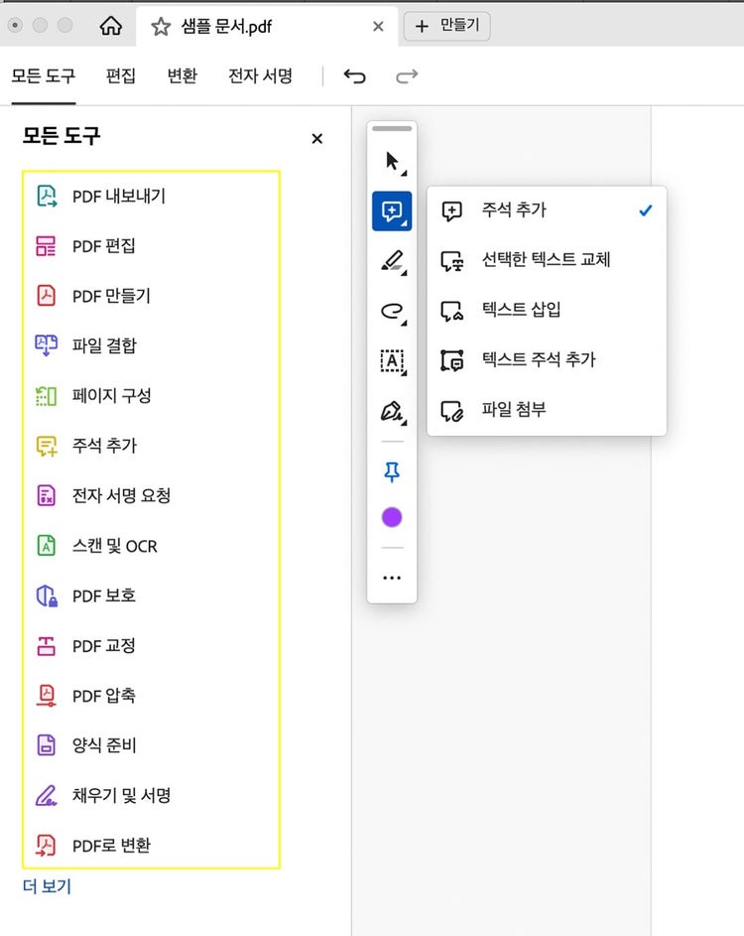Click the comment tool in quick toolbar

tap(392, 210)
